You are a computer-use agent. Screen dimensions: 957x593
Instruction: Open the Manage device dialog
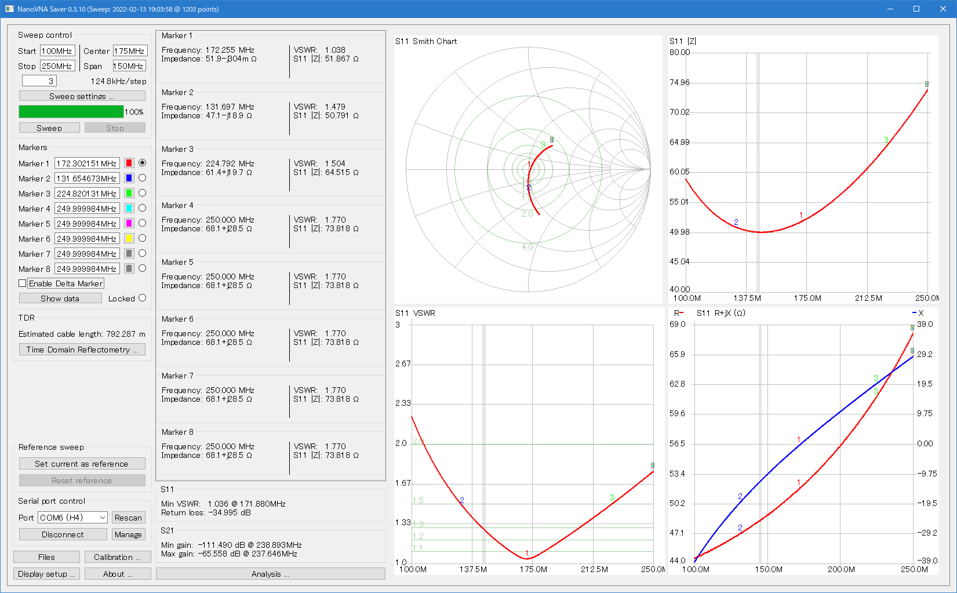click(x=128, y=534)
